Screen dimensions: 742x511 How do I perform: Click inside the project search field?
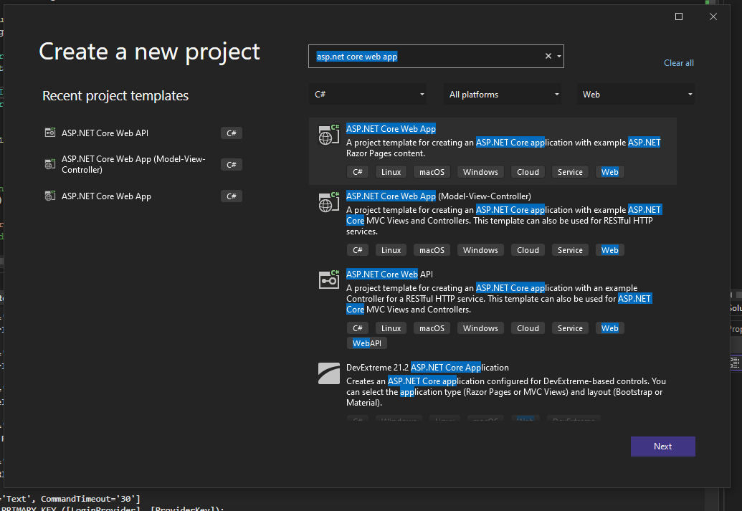[430, 56]
